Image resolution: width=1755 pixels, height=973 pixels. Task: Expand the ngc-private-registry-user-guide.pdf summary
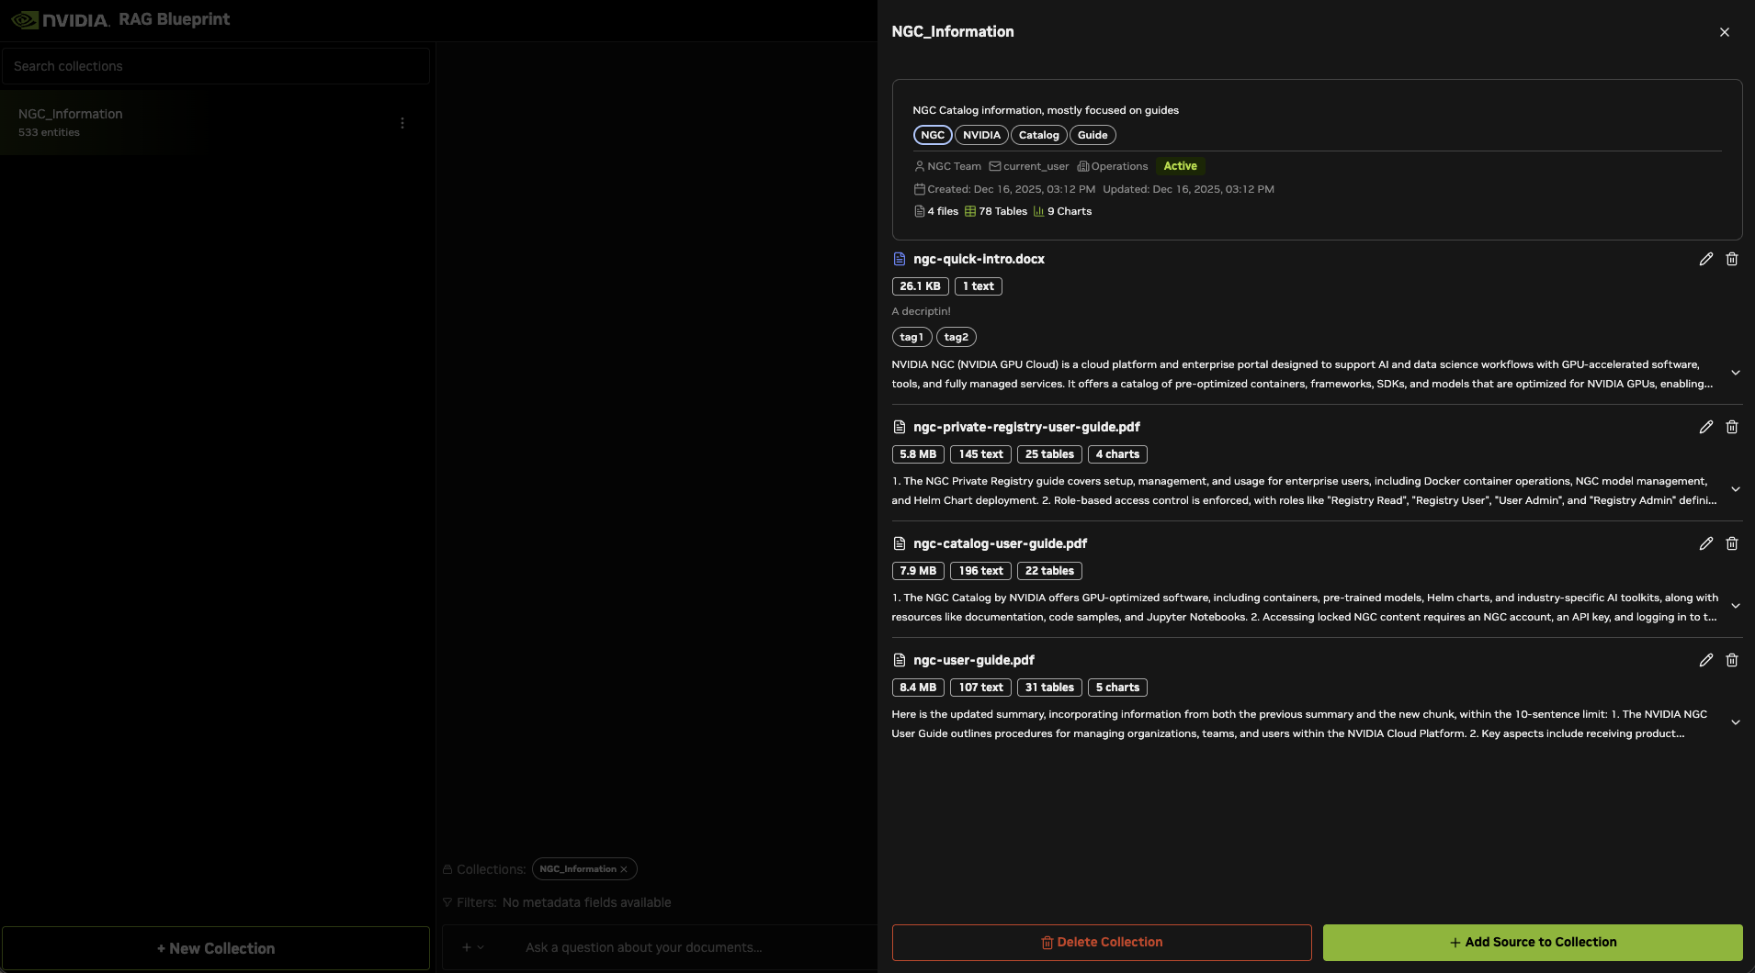pos(1735,490)
